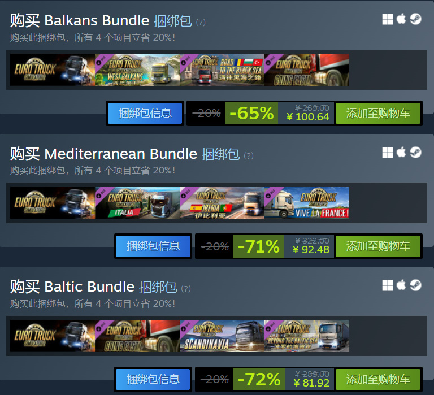Image resolution: width=434 pixels, height=395 pixels.
Task: Click the Windows icon for Balkans Bundle
Action: click(388, 19)
